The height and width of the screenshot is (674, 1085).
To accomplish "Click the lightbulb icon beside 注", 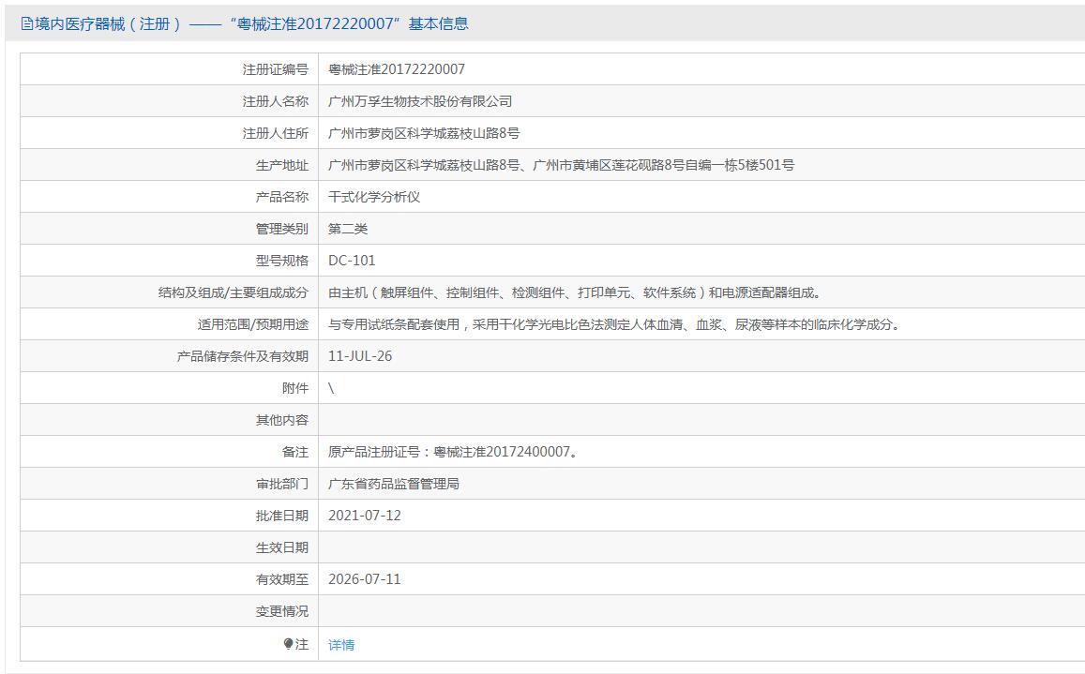I will (x=289, y=644).
